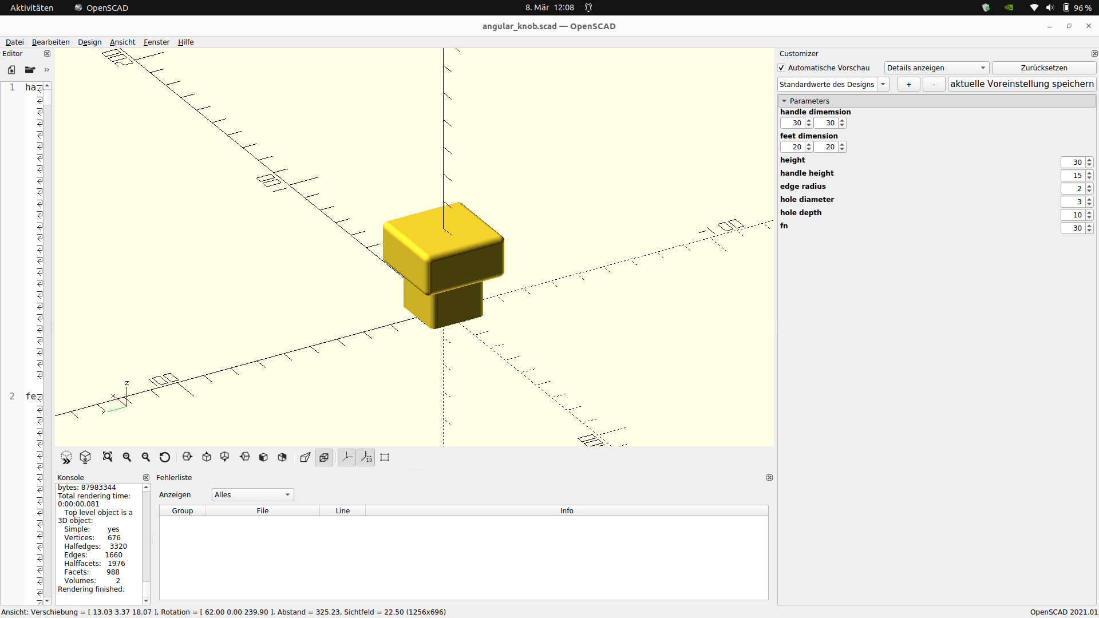Screen dimensions: 1099x618
Task: Collapse the Parameters section
Action: [x=785, y=101]
